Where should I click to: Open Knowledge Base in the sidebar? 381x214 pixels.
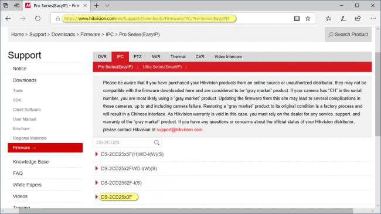click(30, 162)
